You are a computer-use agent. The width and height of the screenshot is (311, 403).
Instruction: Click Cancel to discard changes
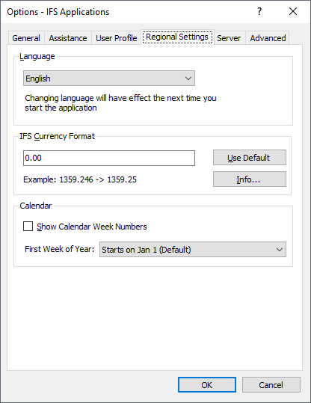click(271, 385)
